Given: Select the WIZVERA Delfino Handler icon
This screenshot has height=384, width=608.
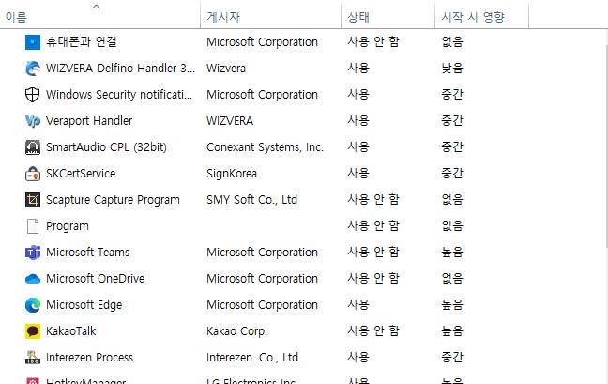Looking at the screenshot, I should (33, 69).
